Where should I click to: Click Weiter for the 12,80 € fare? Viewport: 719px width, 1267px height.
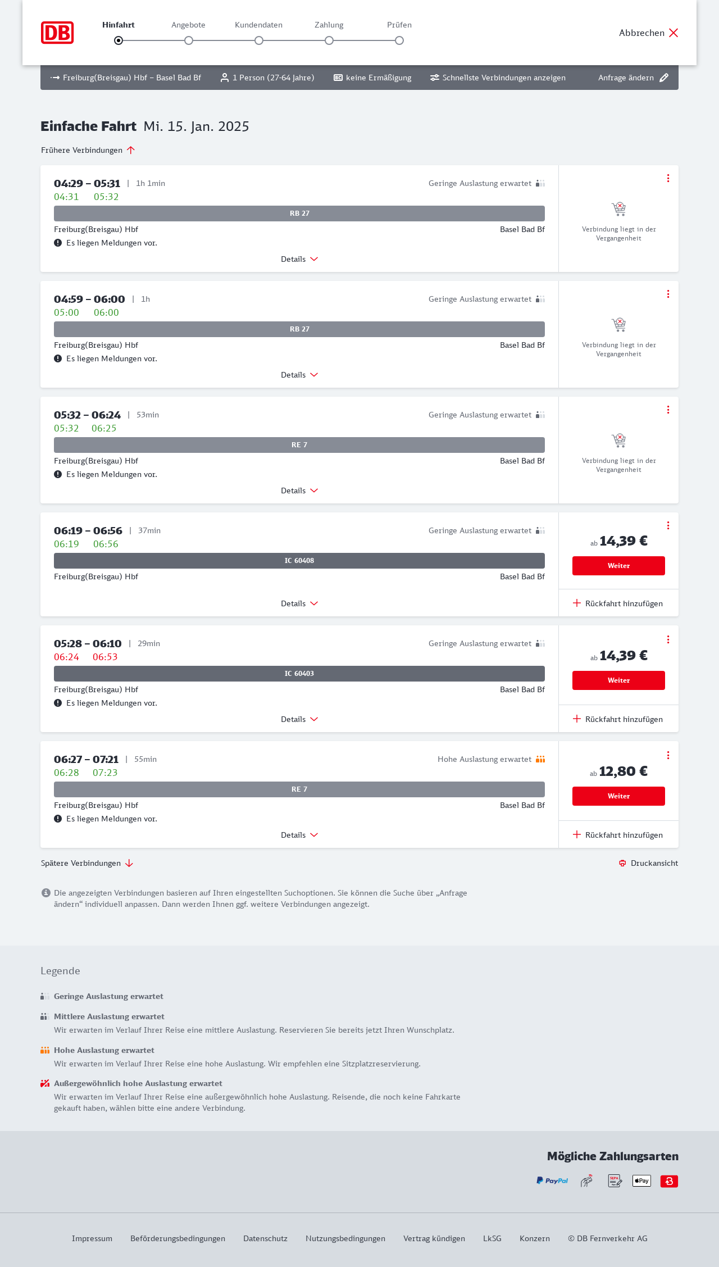tap(618, 796)
